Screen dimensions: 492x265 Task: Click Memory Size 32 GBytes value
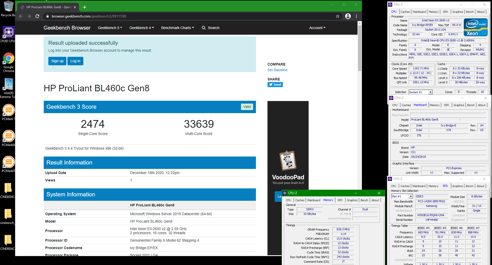(x=309, y=214)
